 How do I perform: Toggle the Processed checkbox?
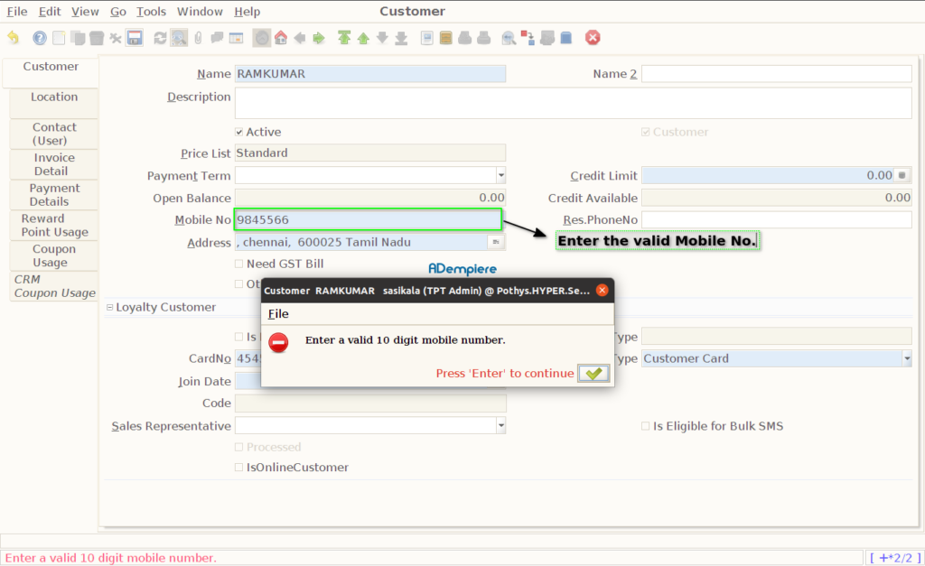[238, 447]
